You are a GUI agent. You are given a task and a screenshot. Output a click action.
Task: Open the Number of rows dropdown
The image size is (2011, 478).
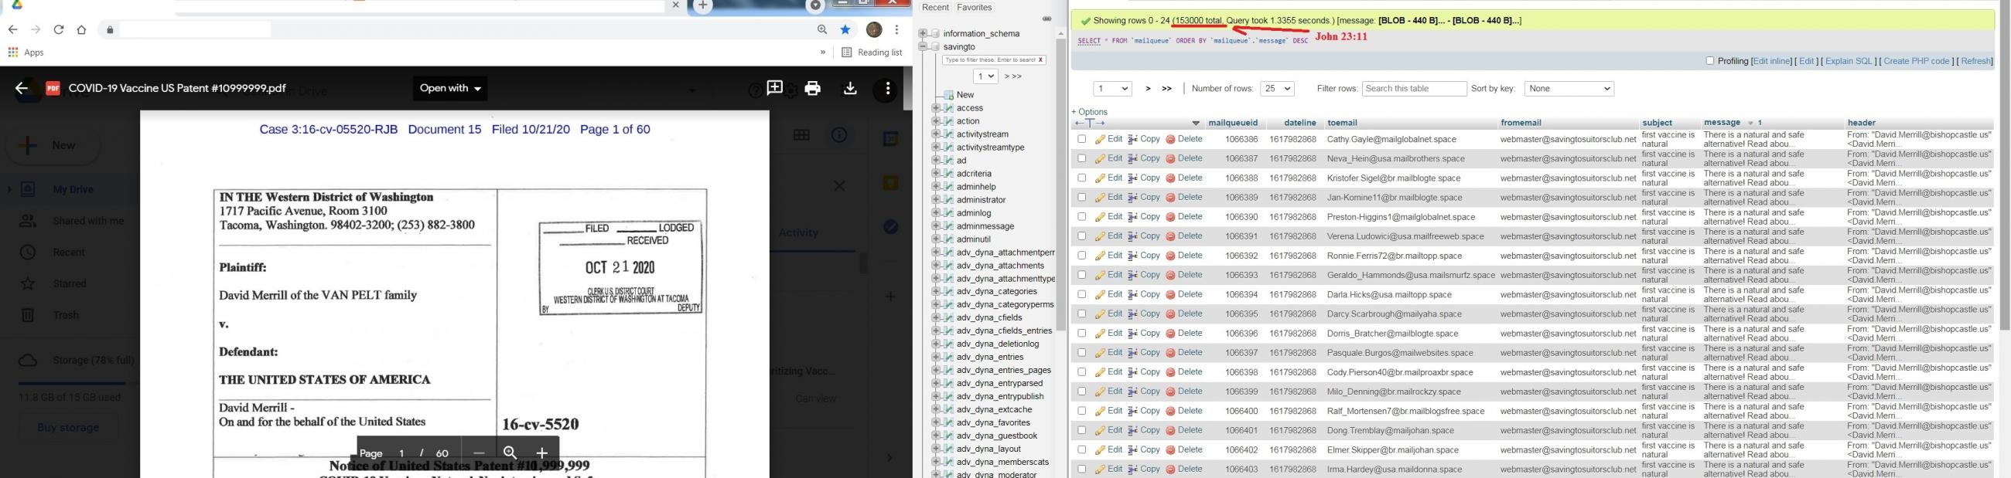coord(1277,89)
